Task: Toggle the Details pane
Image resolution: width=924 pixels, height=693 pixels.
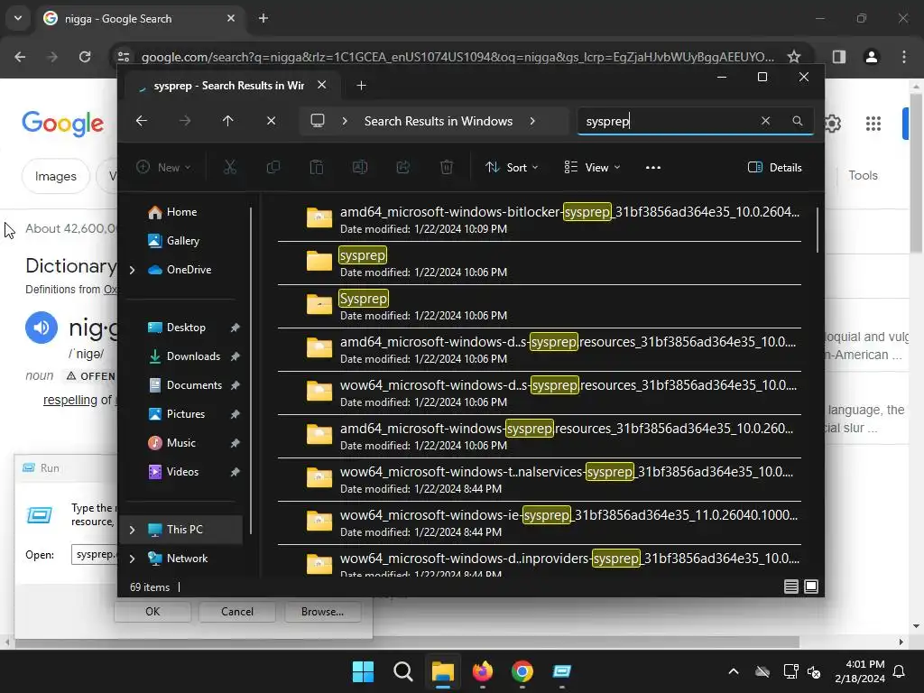Action: [x=774, y=167]
